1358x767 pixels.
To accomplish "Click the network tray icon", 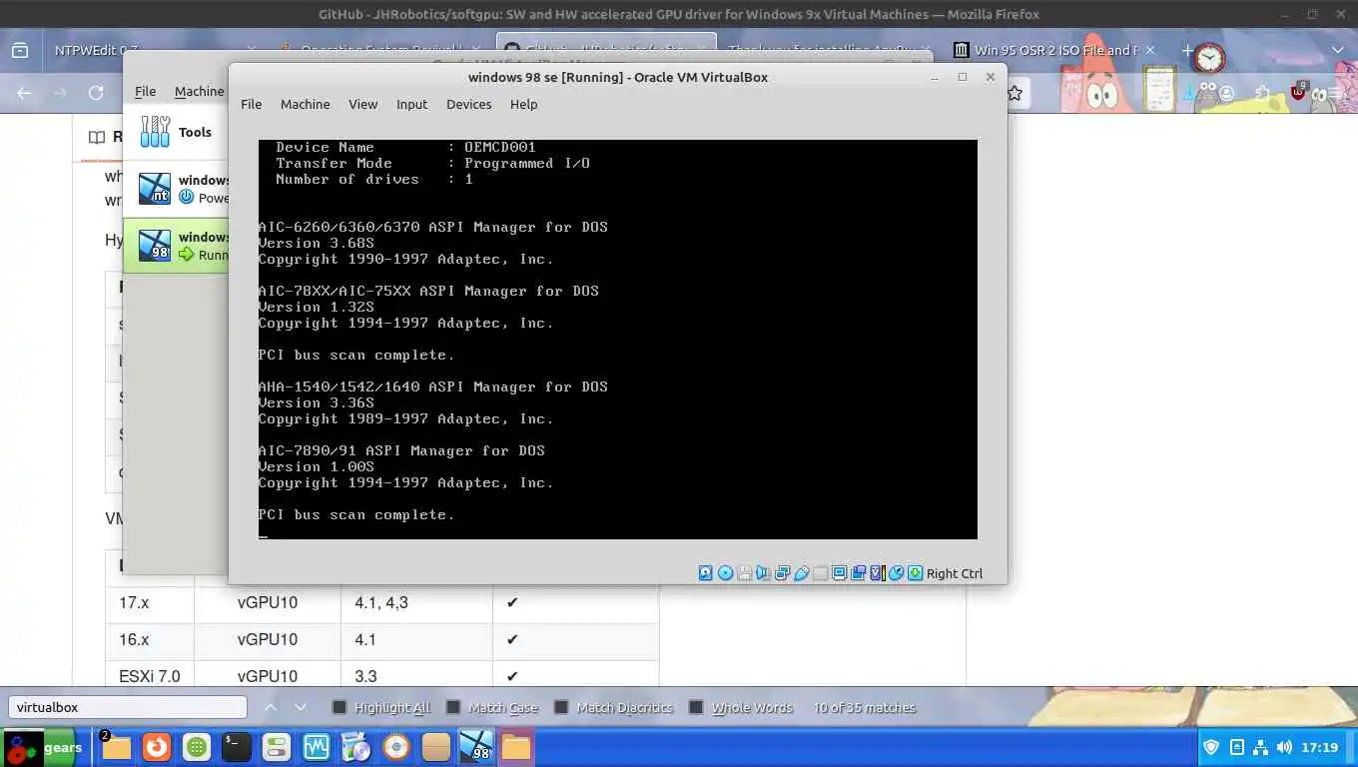I will pos(1260,747).
